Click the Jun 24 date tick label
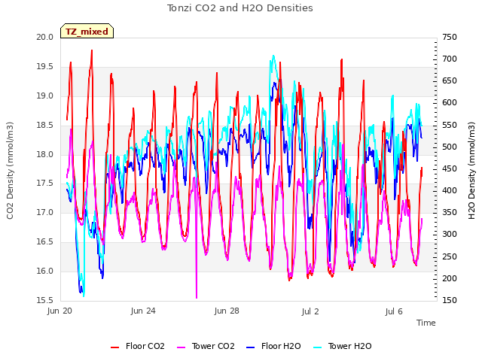 tap(143, 311)
